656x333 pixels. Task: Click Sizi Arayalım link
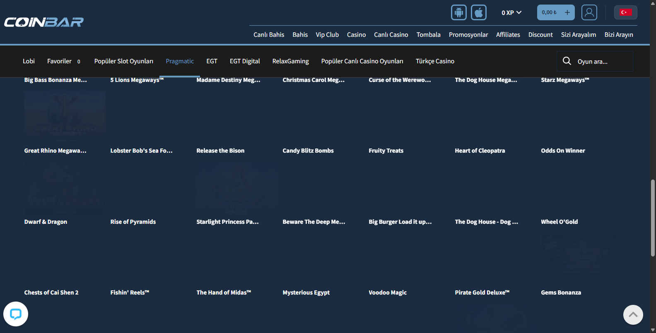579,35
